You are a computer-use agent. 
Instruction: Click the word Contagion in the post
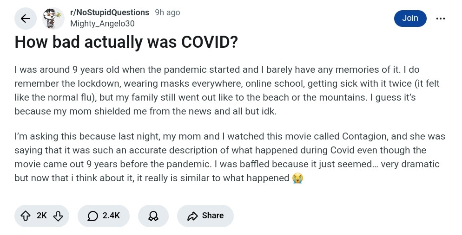[x=364, y=137]
